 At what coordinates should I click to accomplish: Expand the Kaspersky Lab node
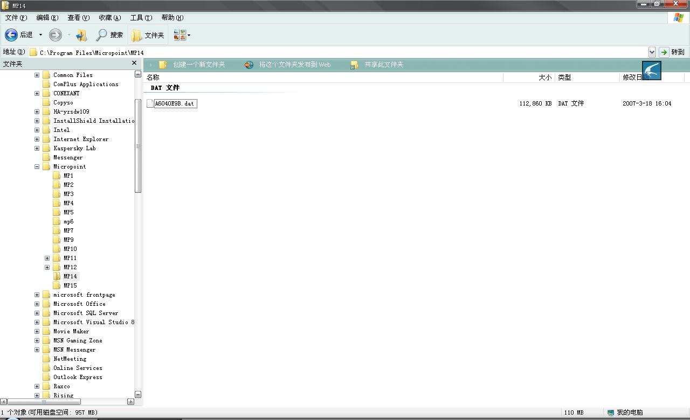click(x=37, y=148)
